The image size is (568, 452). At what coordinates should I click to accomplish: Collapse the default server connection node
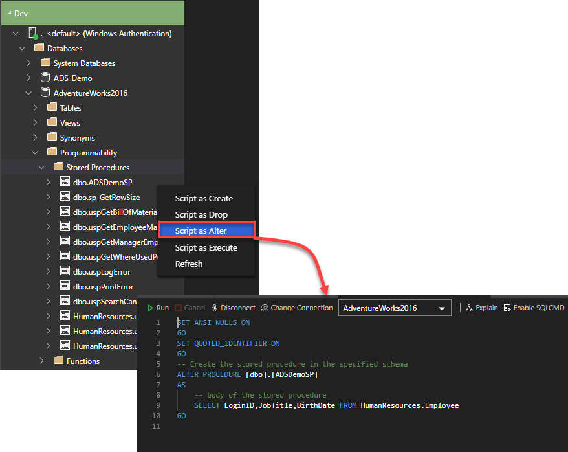[x=16, y=33]
